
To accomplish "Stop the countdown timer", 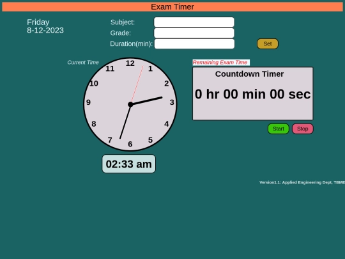I will coord(303,129).
